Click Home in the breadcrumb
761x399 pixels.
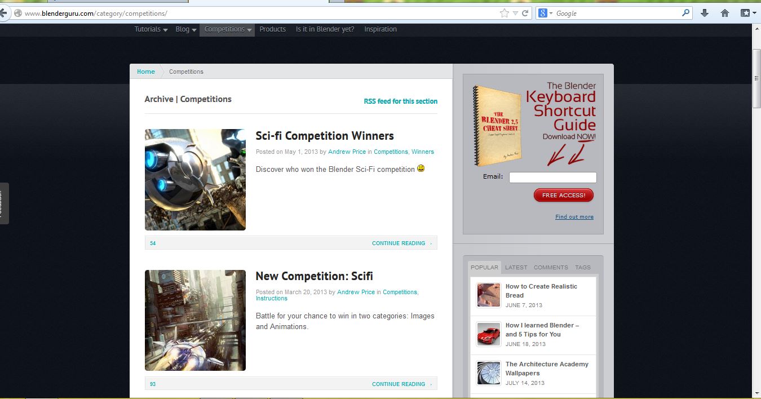point(146,72)
